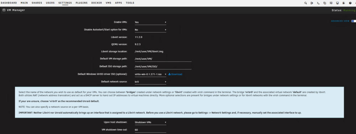The width and height of the screenshot is (356, 134).
Task: Open the feedback speech bubble icon
Action: (331, 3)
